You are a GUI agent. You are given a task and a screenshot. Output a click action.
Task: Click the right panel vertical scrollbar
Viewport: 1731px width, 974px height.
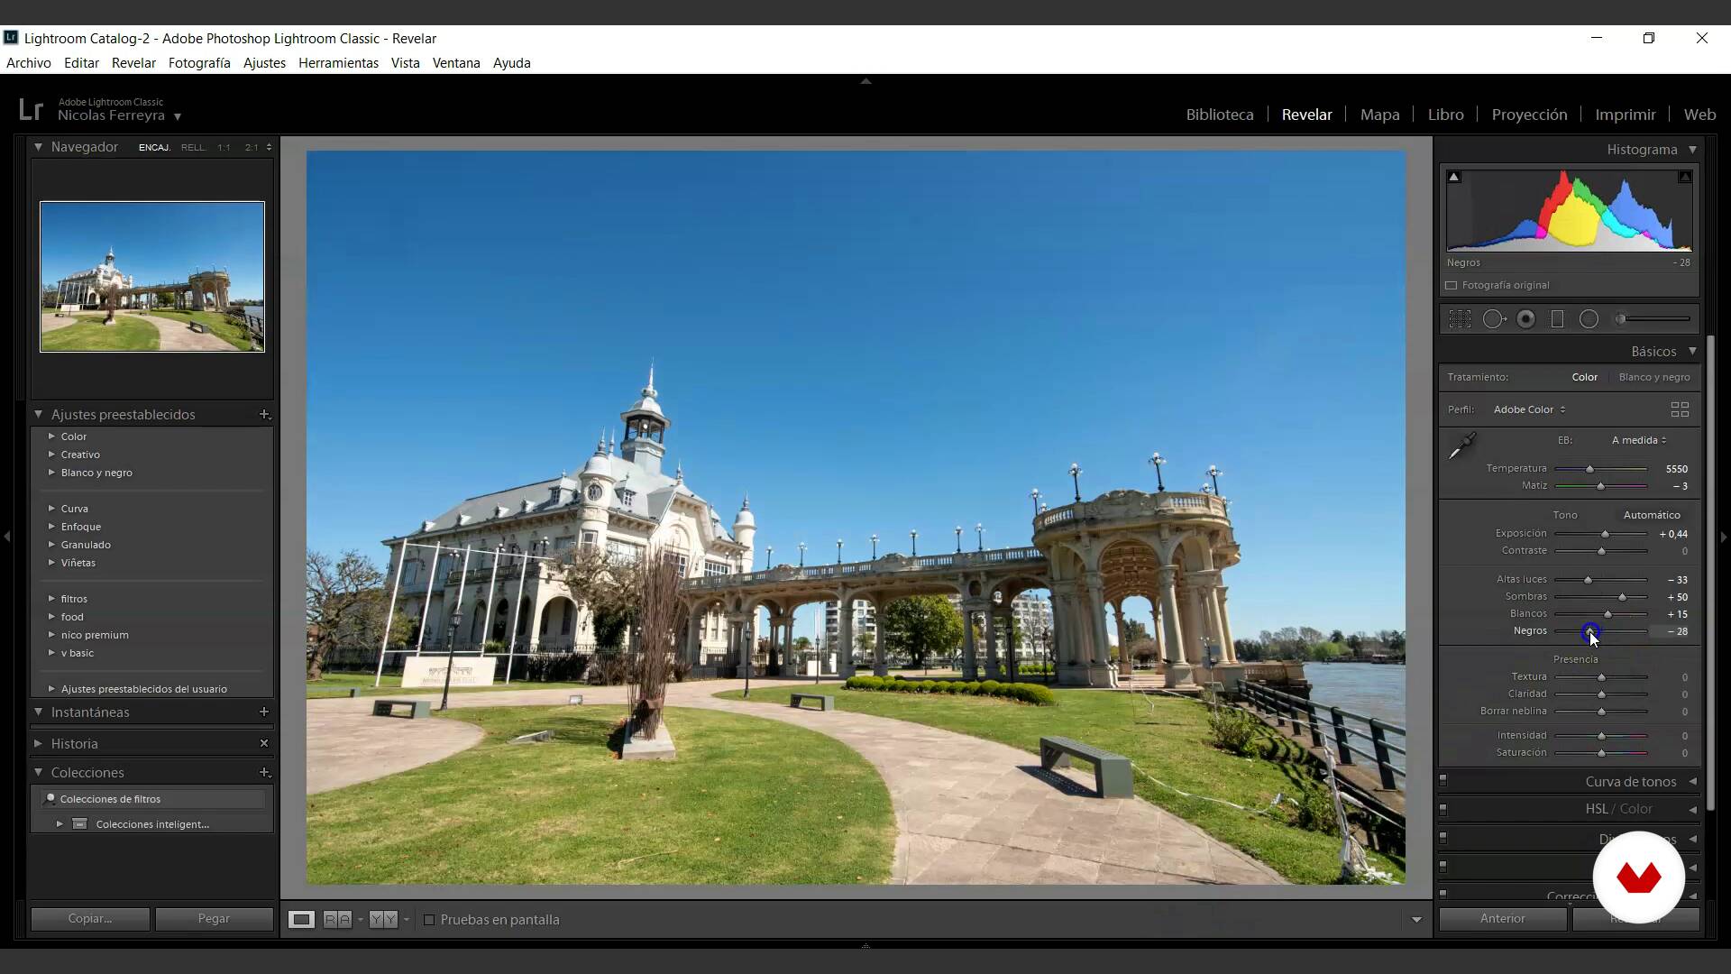click(x=1710, y=573)
